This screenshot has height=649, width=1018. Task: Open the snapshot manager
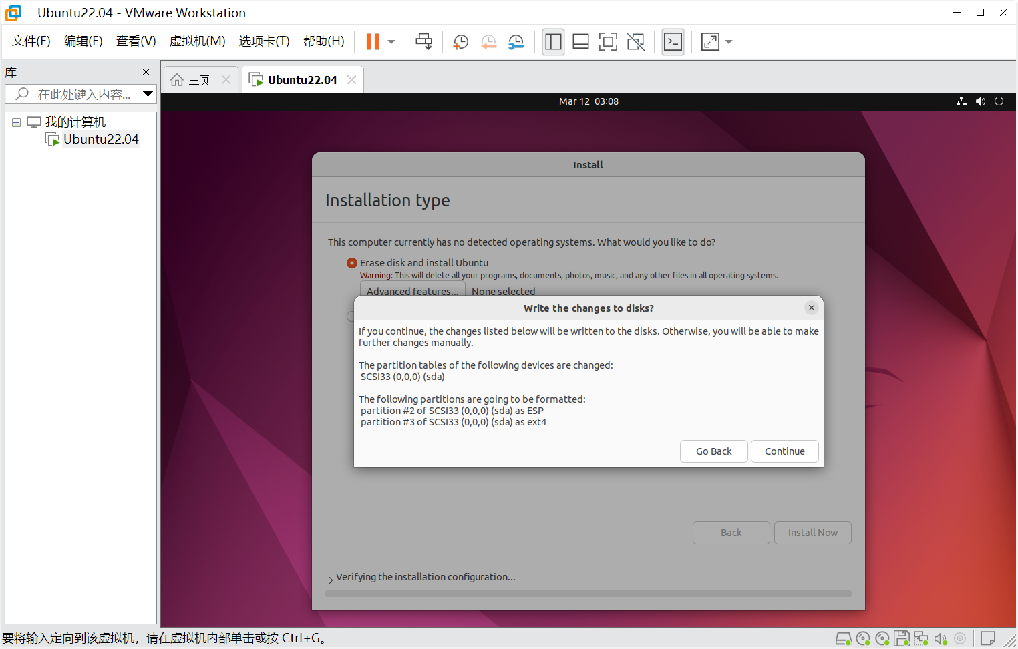516,42
